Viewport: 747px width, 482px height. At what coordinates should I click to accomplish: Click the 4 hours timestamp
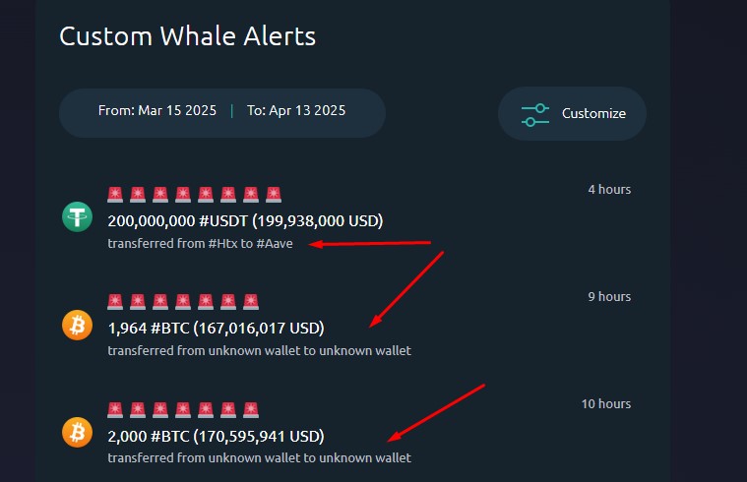click(609, 190)
